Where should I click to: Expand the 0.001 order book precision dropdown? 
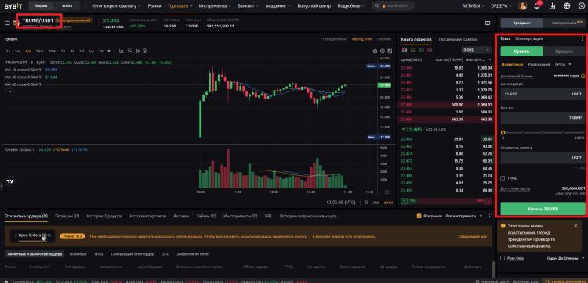(476, 50)
